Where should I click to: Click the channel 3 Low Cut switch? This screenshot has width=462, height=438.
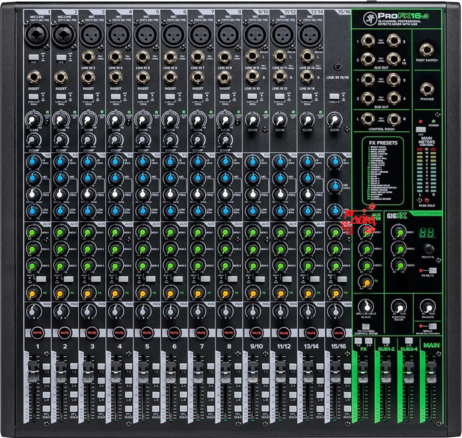(88, 96)
